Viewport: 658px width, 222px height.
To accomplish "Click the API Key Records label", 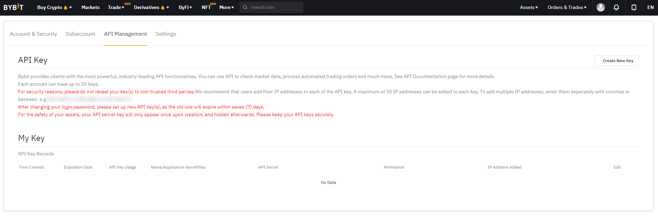I will (x=36, y=154).
